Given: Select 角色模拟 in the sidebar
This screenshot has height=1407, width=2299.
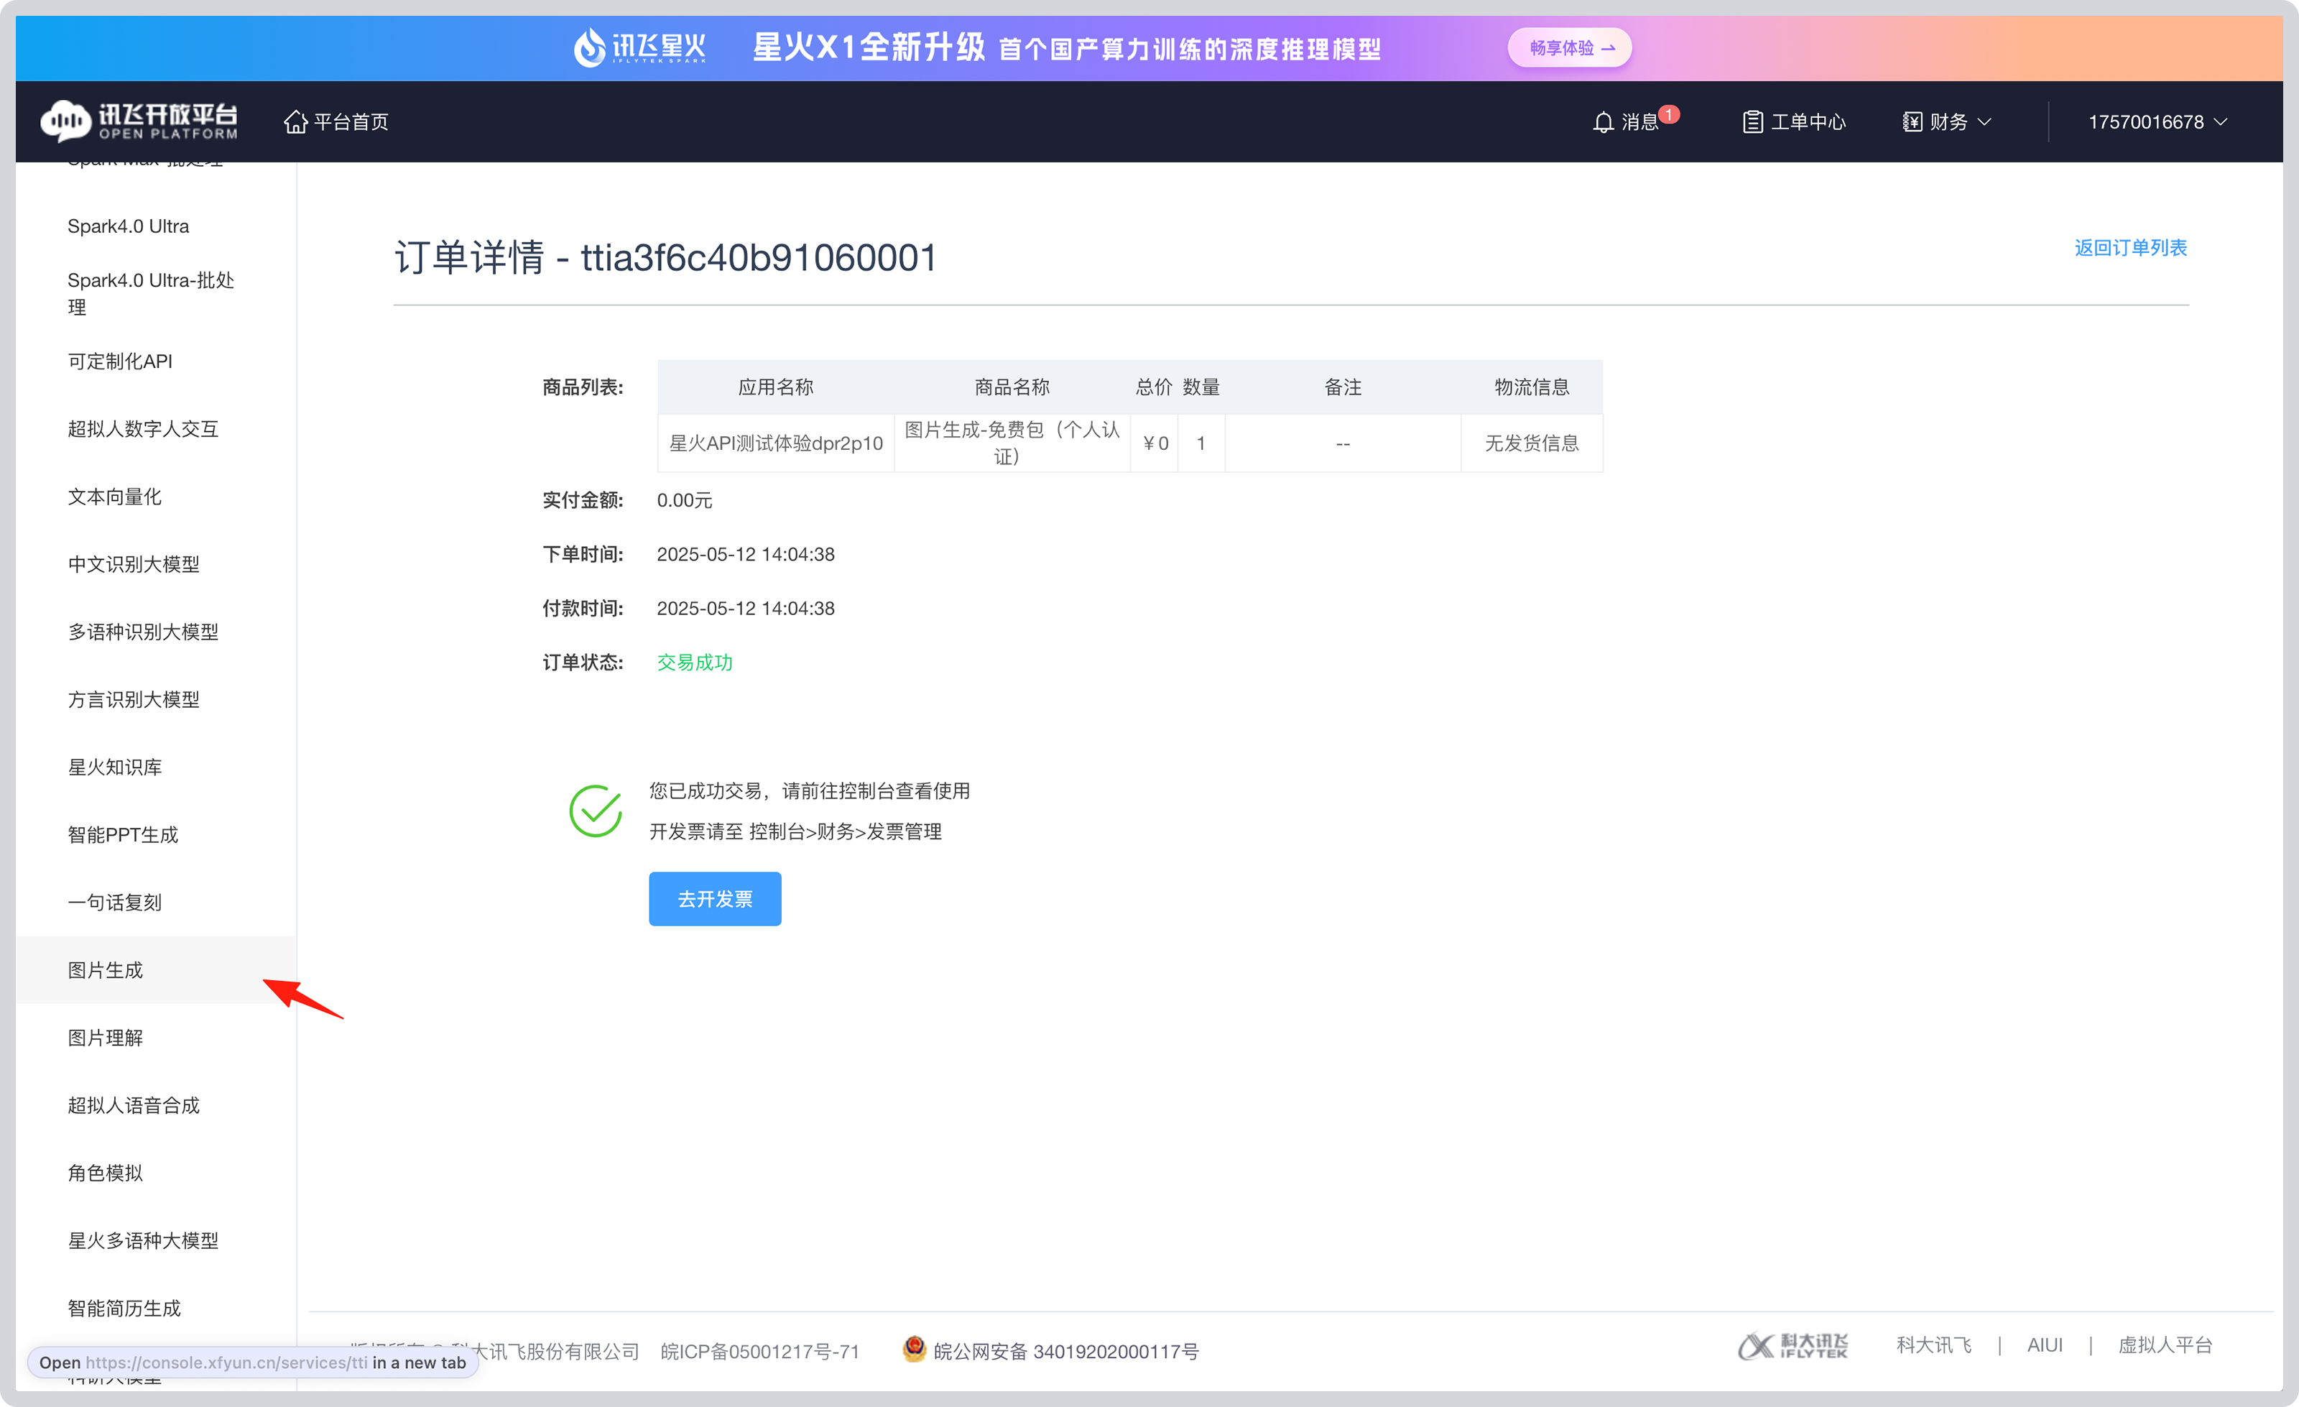Looking at the screenshot, I should tap(104, 1173).
